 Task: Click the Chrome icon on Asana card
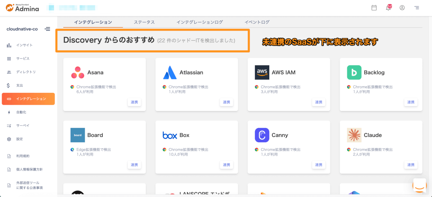(72, 87)
